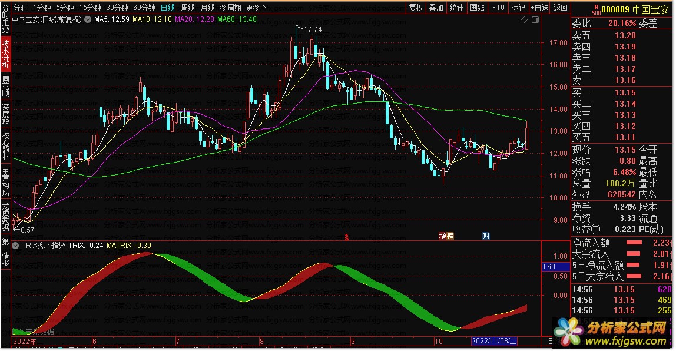The image size is (676, 351).
Task: Click the 卖一 price 13.16
Action: click(x=625, y=80)
